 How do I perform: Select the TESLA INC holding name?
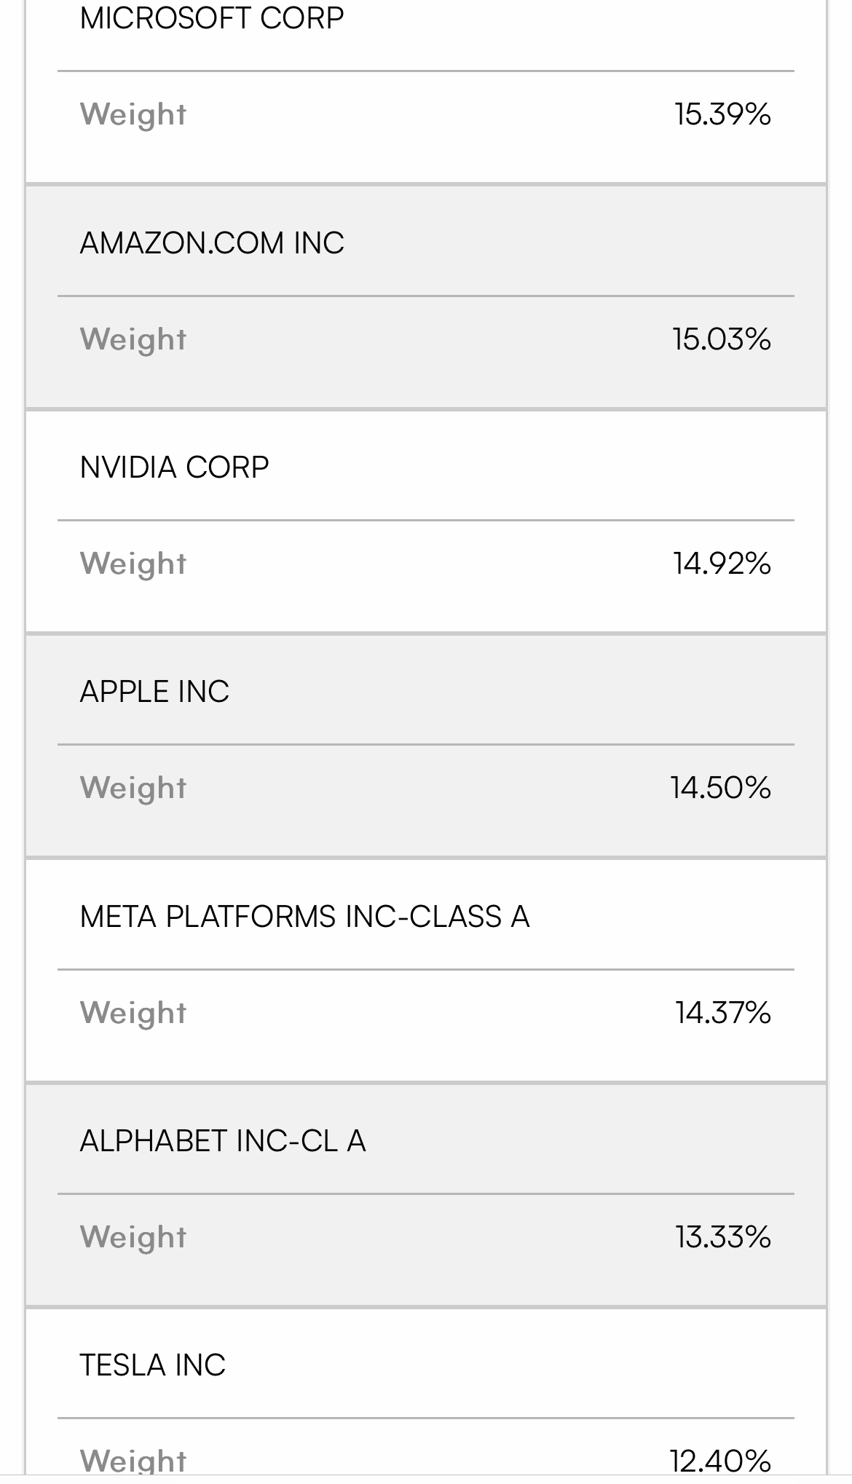coord(153,1365)
